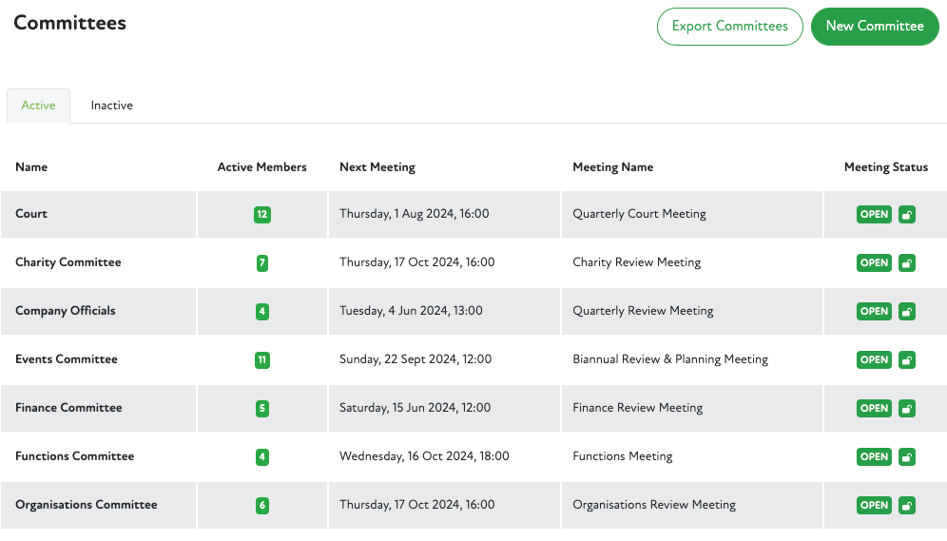Click the OPEN status badge for Court

[x=874, y=215]
